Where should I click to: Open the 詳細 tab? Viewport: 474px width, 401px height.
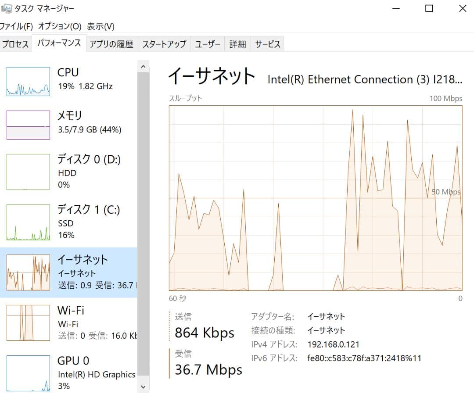[237, 43]
